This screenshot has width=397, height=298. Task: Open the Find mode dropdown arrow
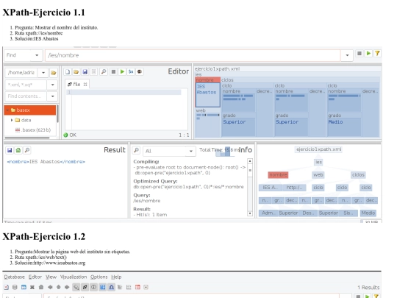(x=37, y=55)
